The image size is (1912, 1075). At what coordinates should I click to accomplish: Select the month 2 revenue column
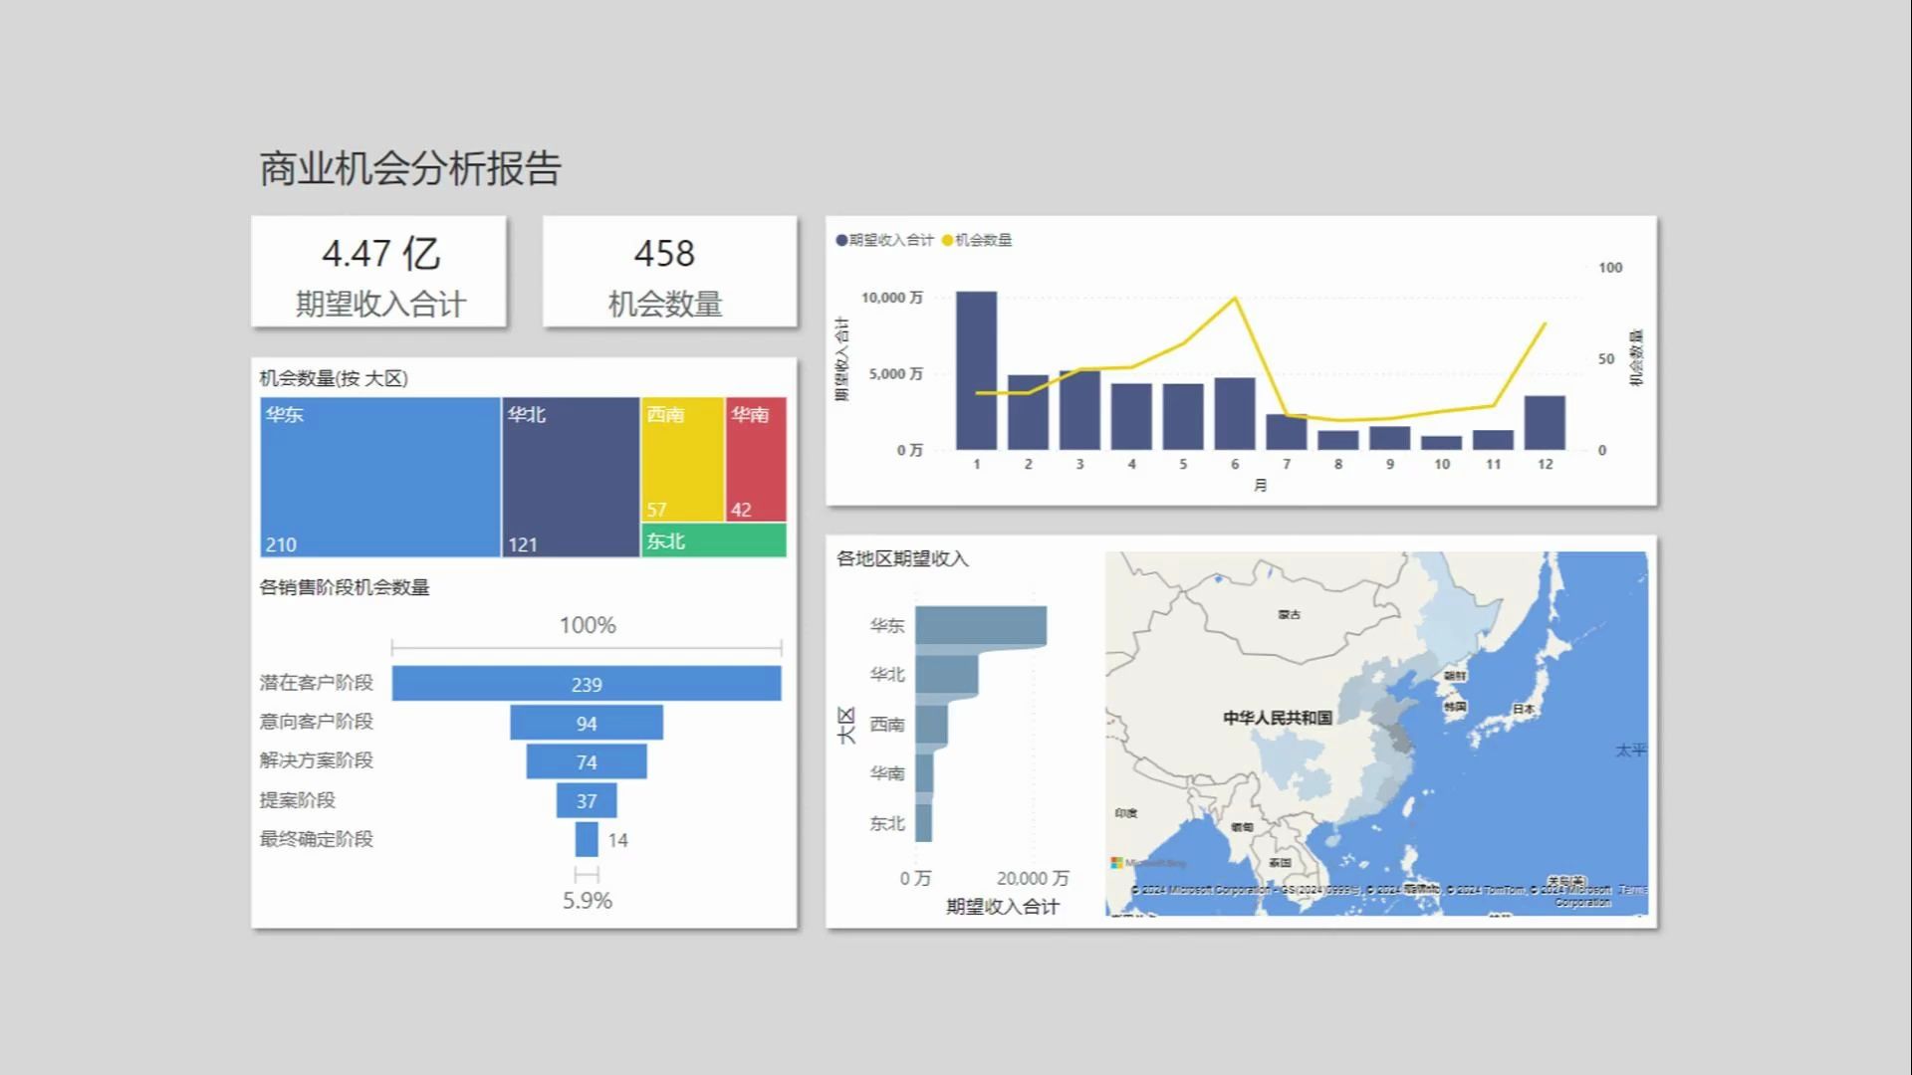[1028, 412]
